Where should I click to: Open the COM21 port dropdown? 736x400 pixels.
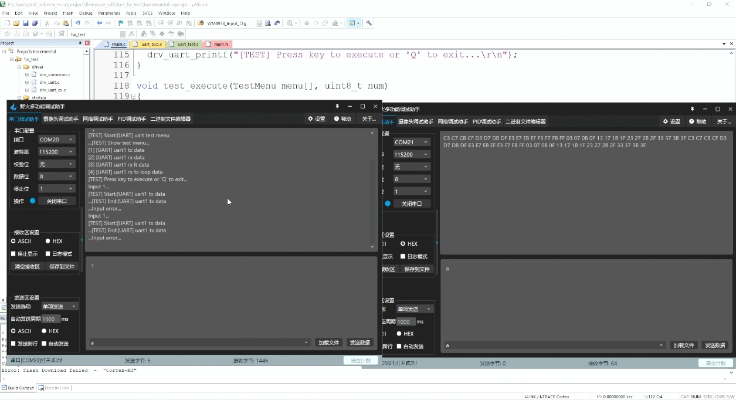[x=412, y=142]
